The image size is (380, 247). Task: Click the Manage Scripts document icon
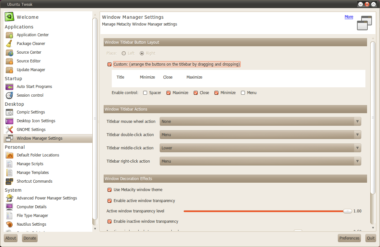(9, 164)
